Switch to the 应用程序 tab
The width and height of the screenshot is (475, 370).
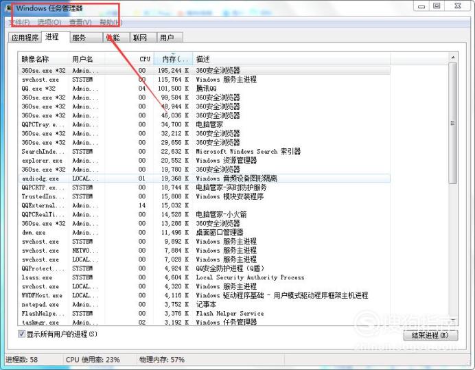(25, 38)
